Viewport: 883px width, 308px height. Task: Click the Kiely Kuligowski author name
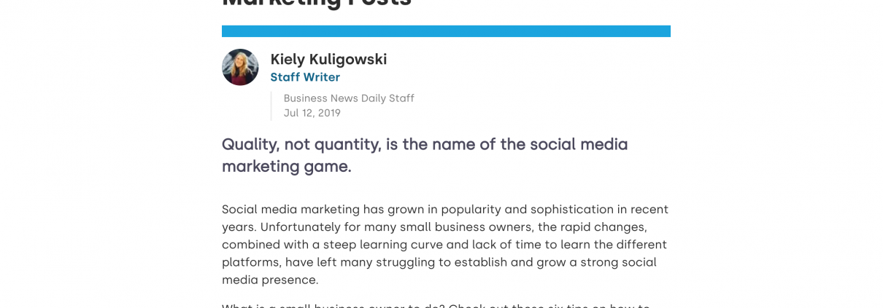[x=328, y=59]
